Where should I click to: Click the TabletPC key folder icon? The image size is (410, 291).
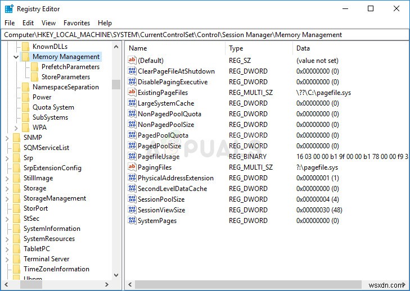(16, 249)
